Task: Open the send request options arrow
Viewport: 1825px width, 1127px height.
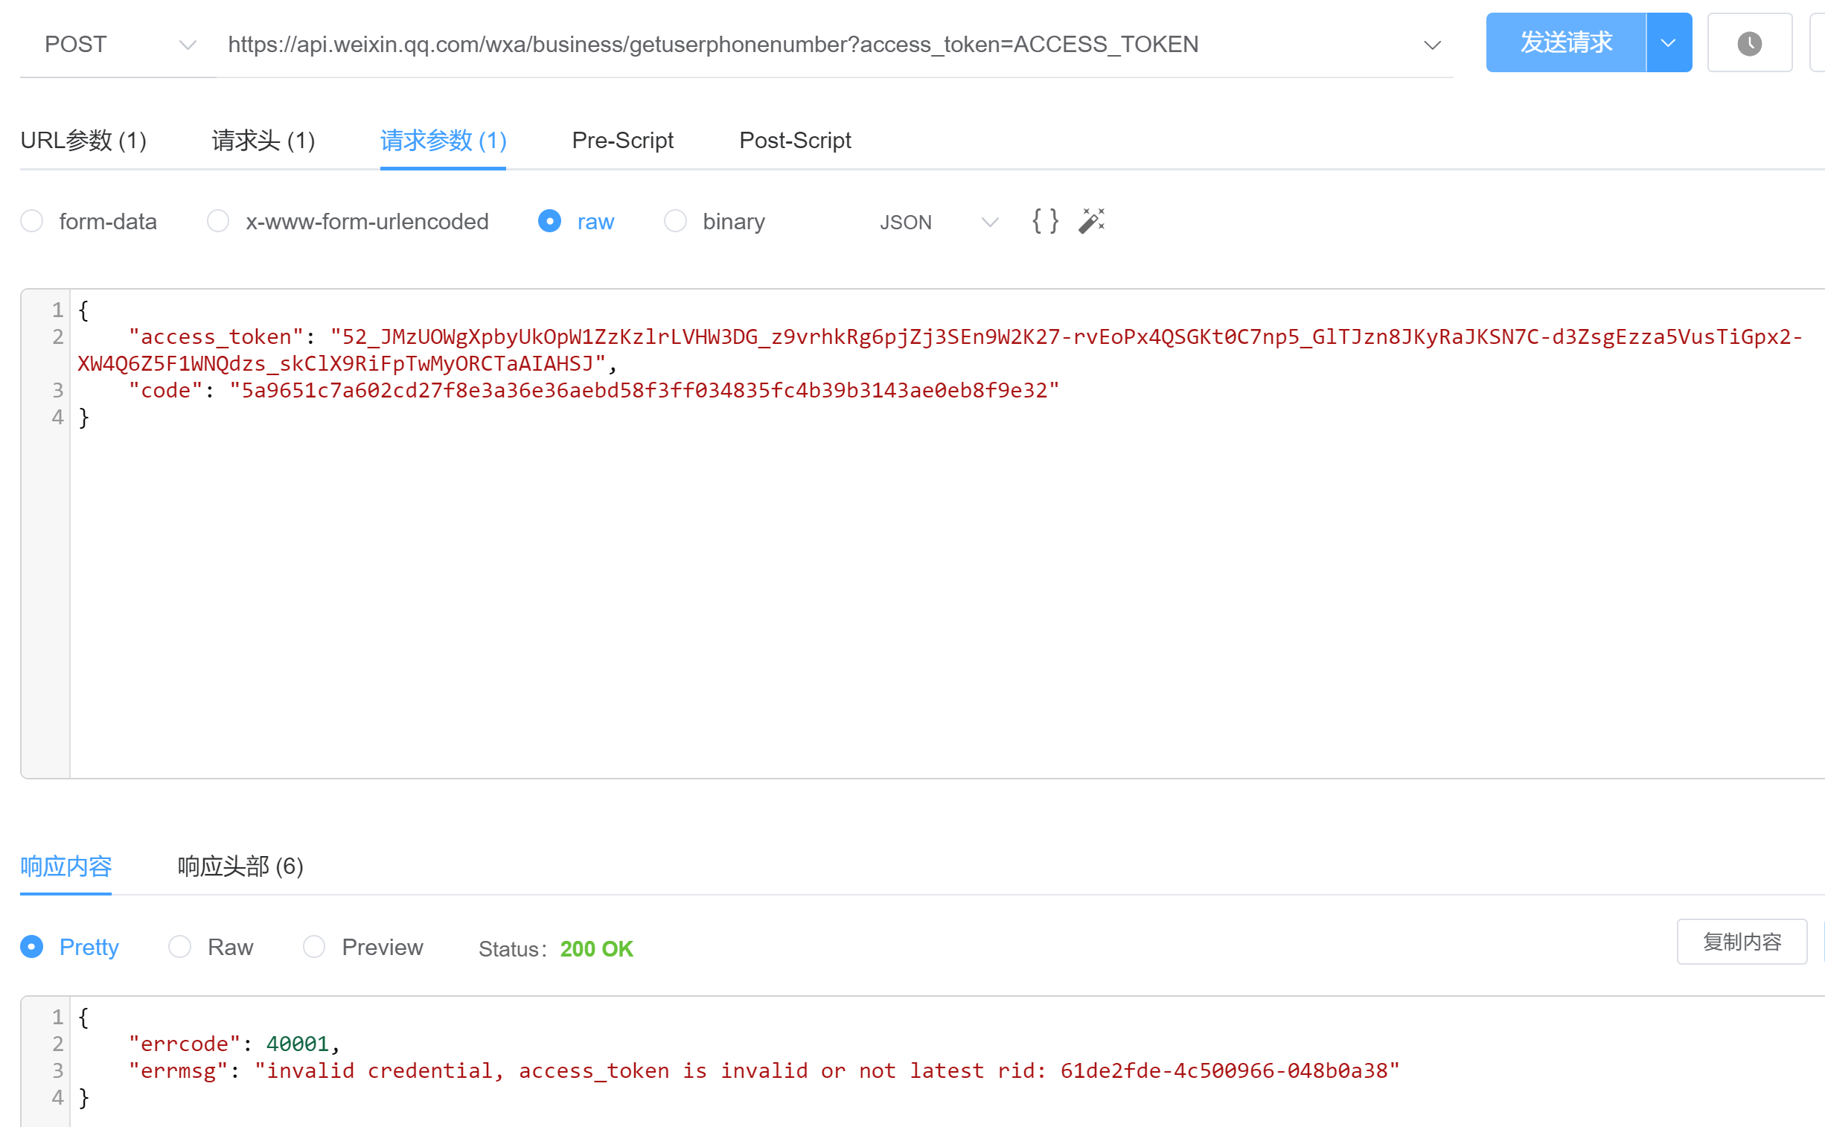Action: pyautogui.click(x=1668, y=43)
